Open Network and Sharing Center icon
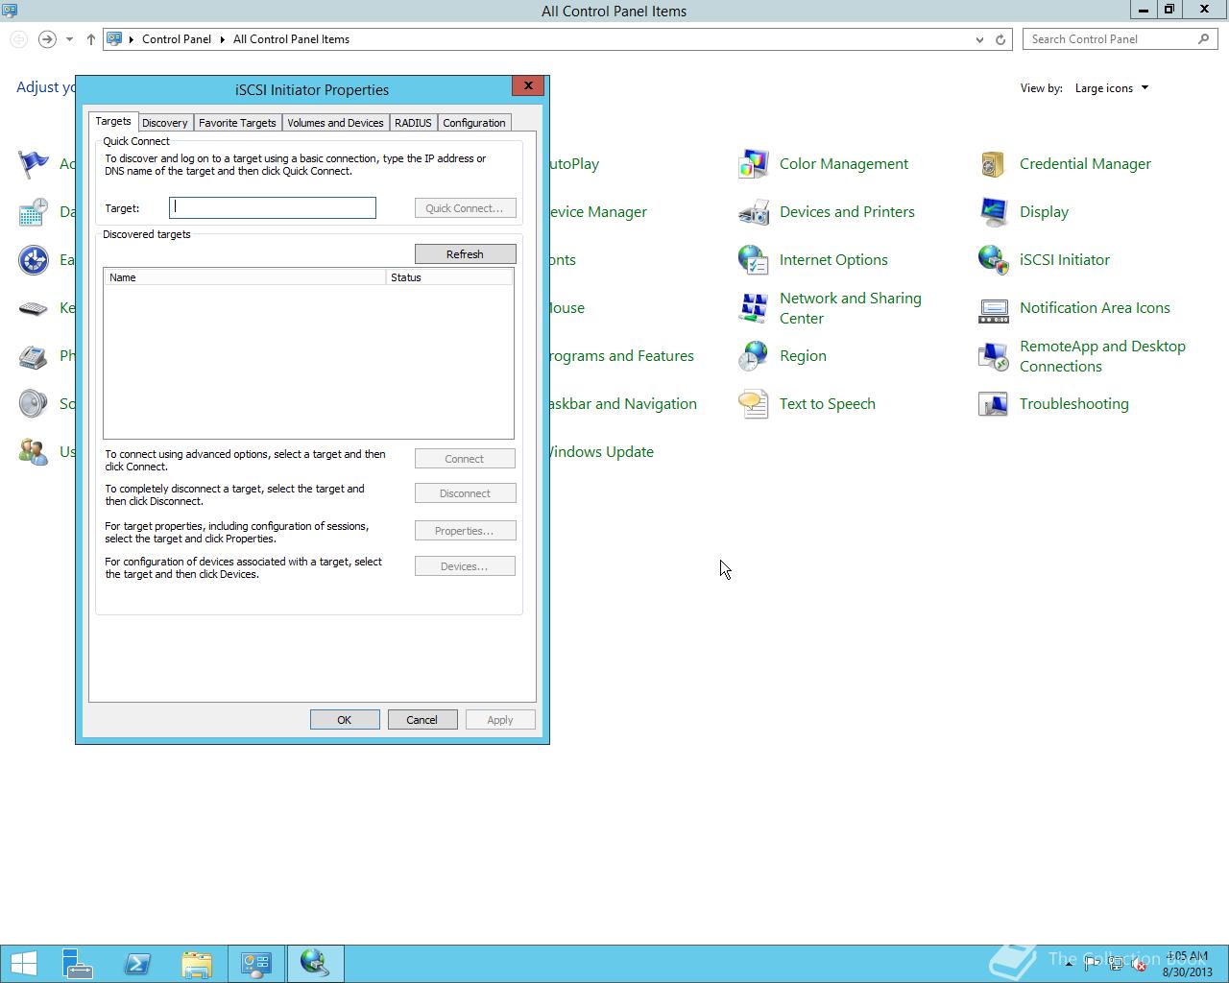 754,308
